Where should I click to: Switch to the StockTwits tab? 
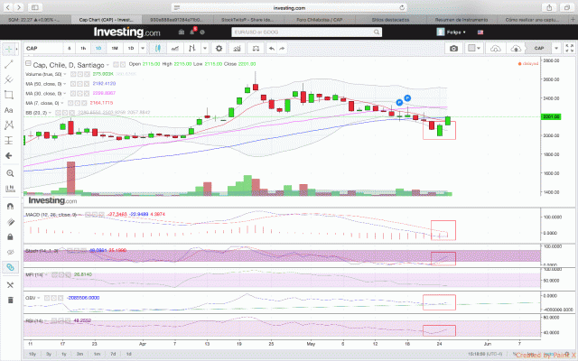tap(247, 20)
